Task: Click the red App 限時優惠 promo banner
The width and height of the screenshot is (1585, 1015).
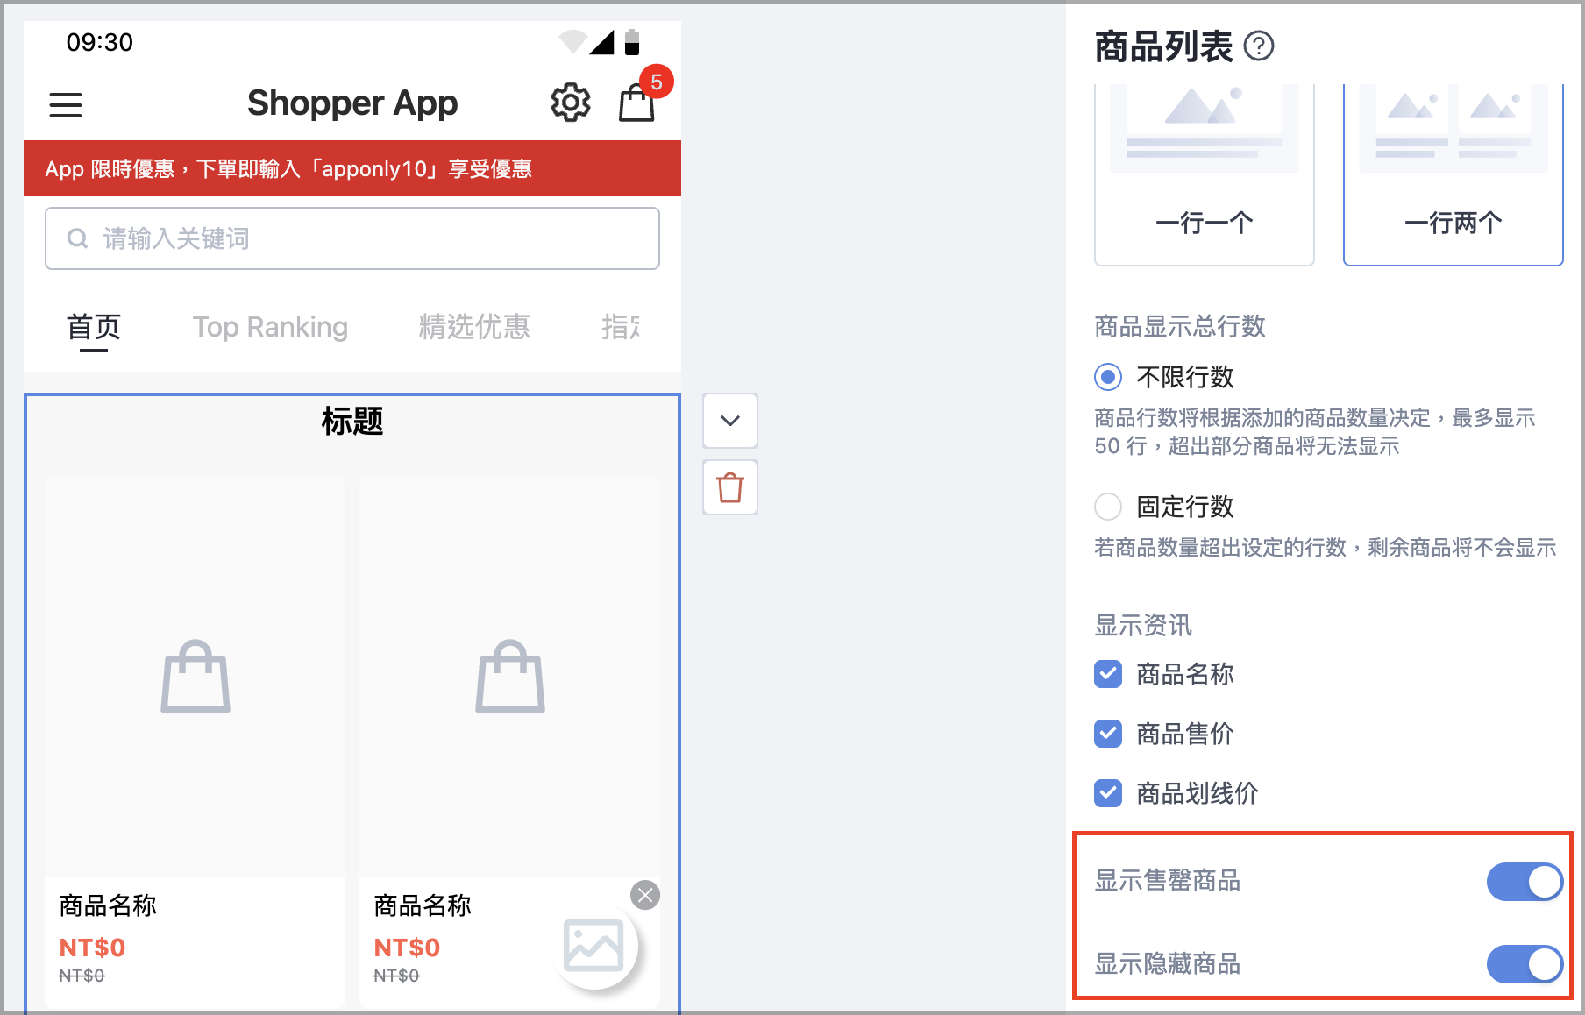Action: pos(352,168)
